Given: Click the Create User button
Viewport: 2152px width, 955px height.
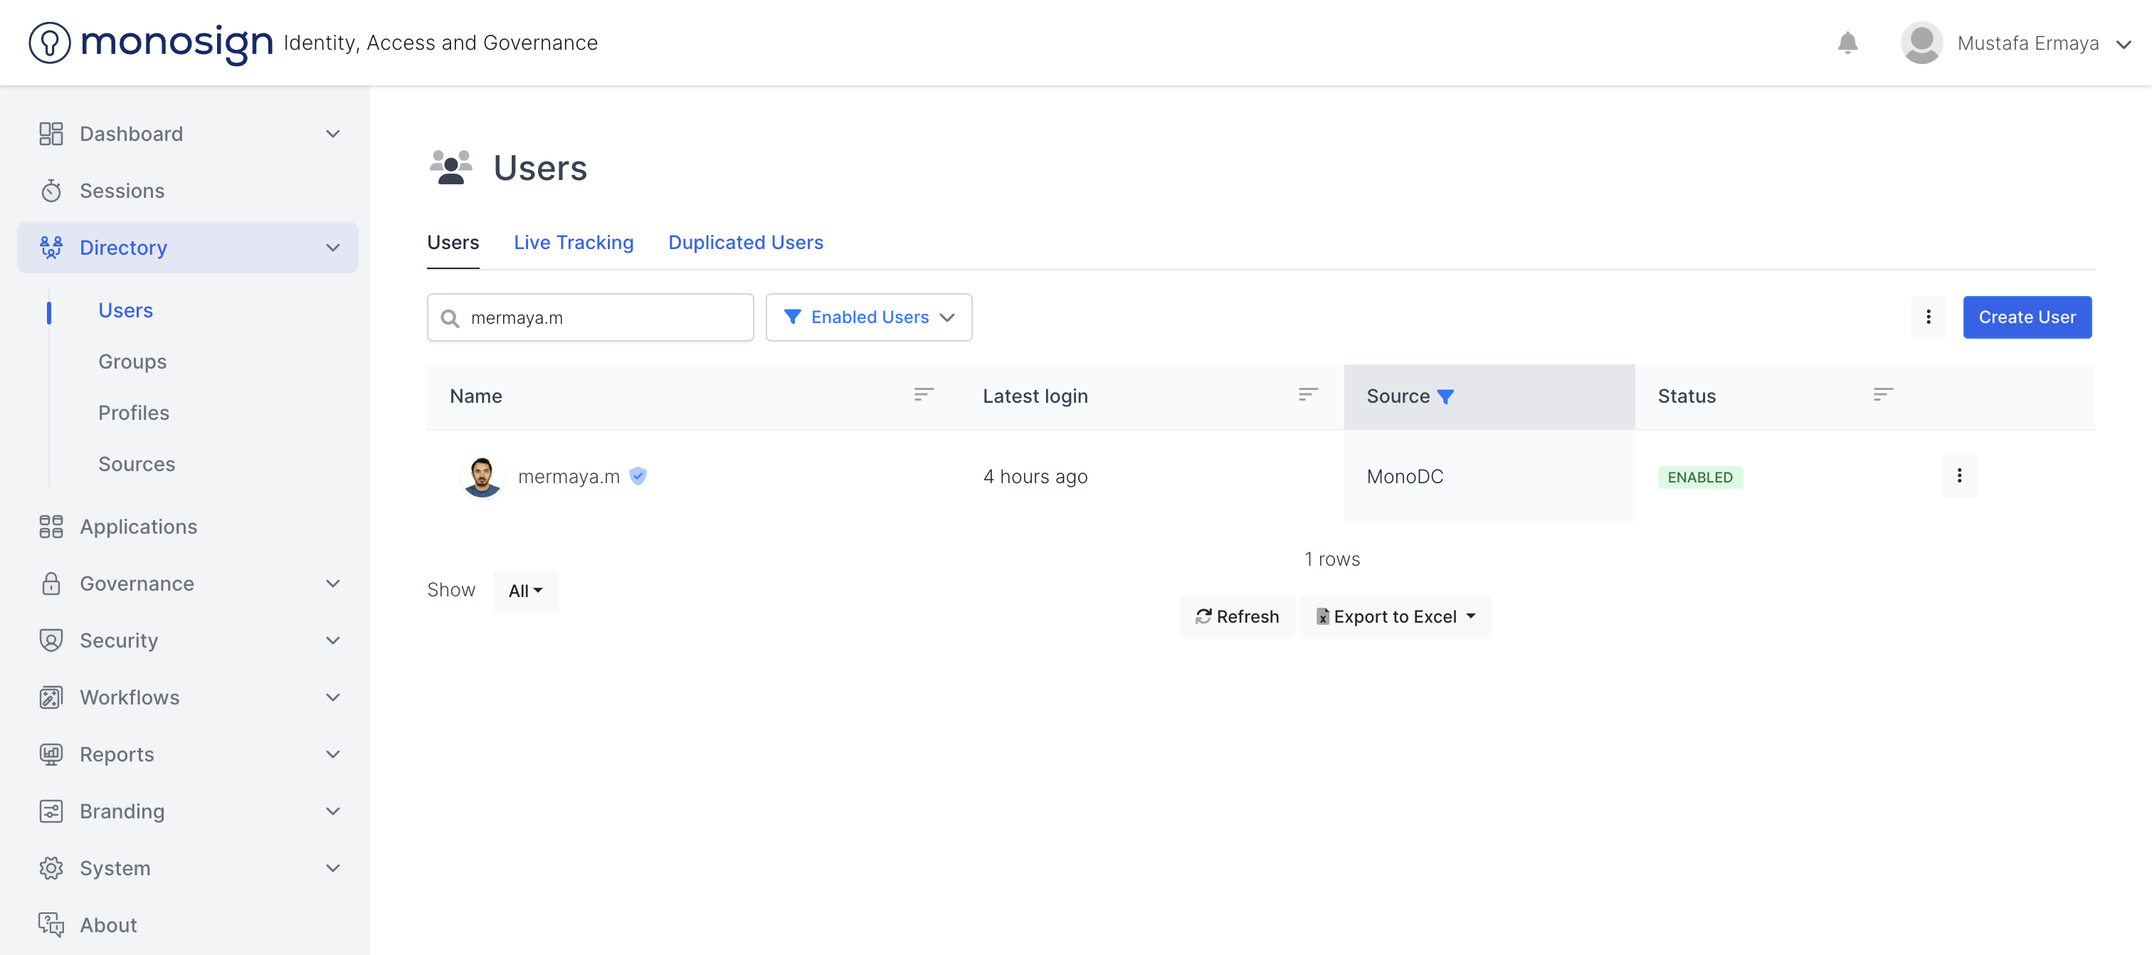Looking at the screenshot, I should click(2027, 317).
